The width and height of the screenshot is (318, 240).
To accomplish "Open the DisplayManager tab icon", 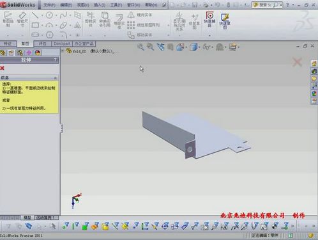I will pyautogui.click(x=38, y=52).
